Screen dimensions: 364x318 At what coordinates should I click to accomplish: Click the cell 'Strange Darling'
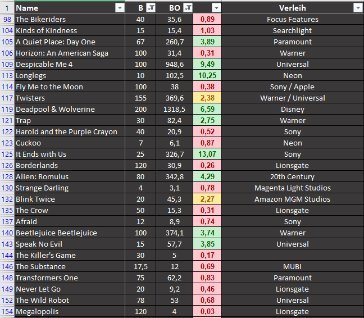70,188
